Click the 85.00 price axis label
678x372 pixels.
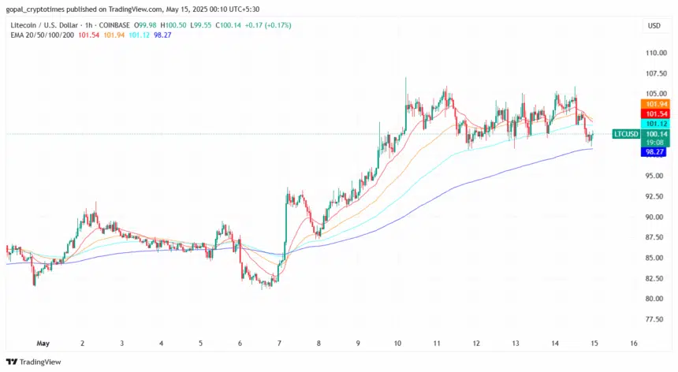click(654, 258)
